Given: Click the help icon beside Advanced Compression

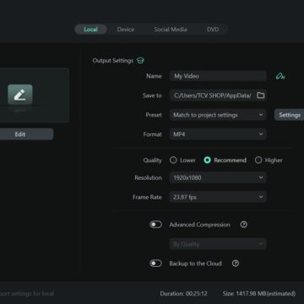Looking at the screenshot, I should tap(244, 225).
